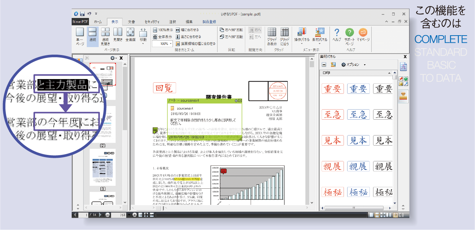Image resolution: width=475 pixels, height=230 pixels.
Task: Open ヘルプ help icon
Action: [x=337, y=35]
